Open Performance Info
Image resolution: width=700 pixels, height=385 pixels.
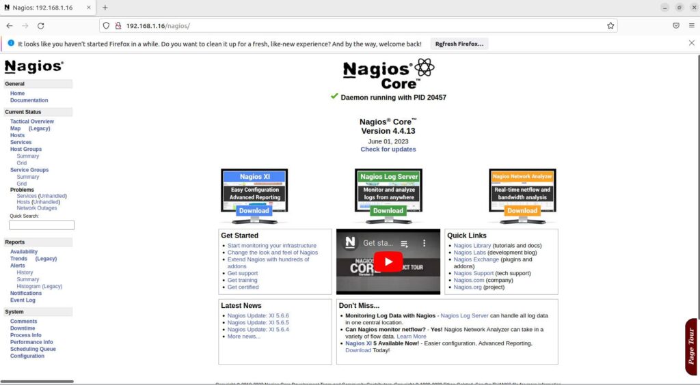[31, 342]
